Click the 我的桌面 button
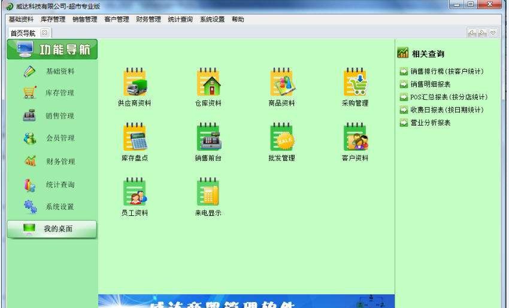Image resolution: width=509 pixels, height=308 pixels. pos(52,229)
